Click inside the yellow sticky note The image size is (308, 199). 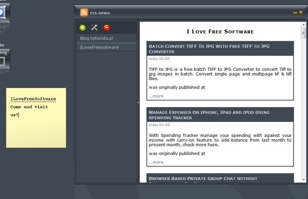36,118
